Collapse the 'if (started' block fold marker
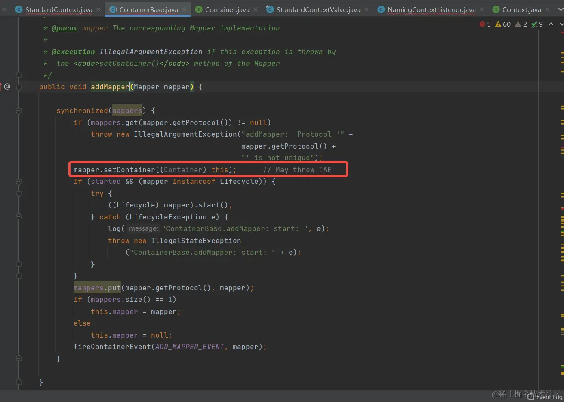This screenshot has height=402, width=564. [19, 182]
